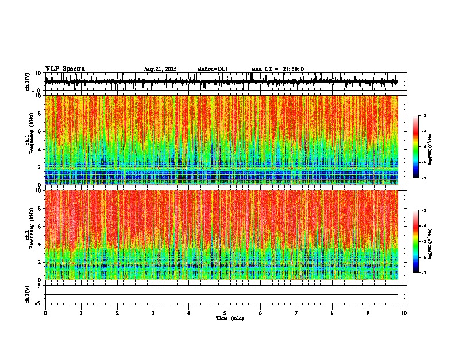
Task: Click the 'start UT = 21:50:0' label
Action: (277, 69)
